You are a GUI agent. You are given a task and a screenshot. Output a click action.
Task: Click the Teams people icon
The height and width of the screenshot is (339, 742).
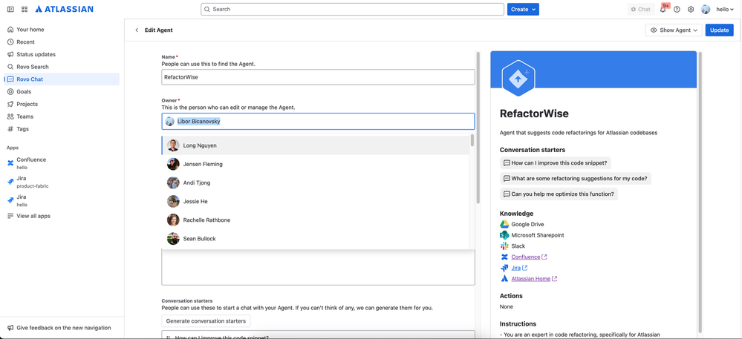coord(10,116)
